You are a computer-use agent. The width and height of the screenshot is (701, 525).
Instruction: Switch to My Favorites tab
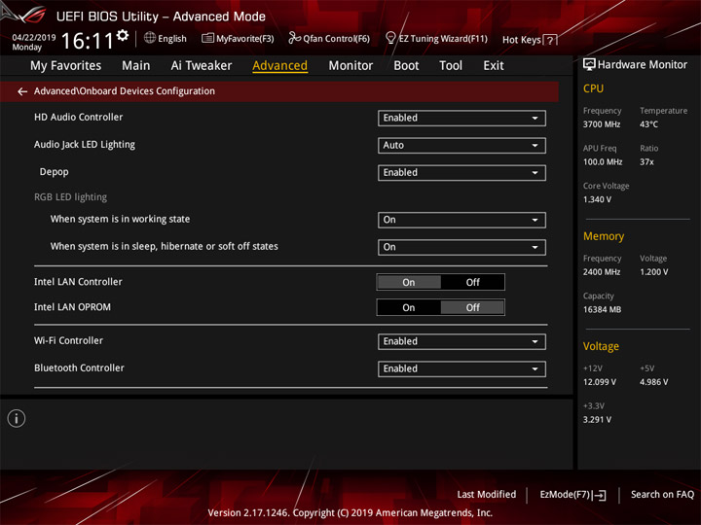(x=66, y=66)
